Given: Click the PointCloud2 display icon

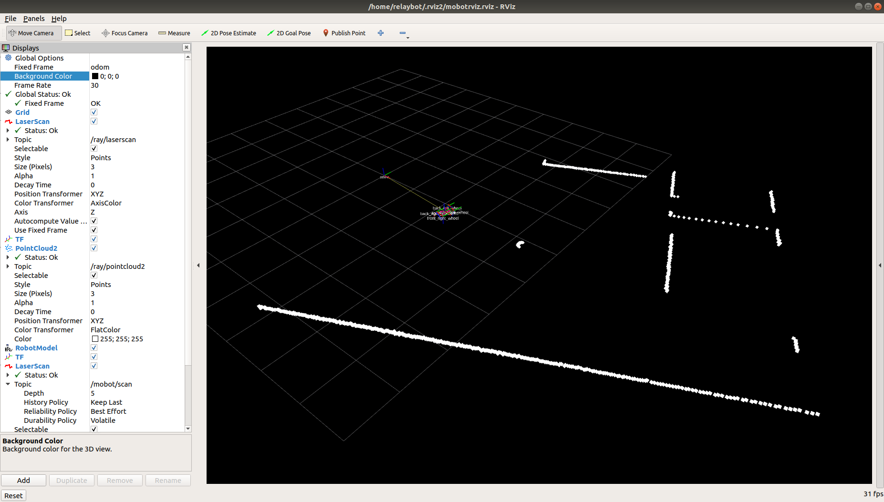Looking at the screenshot, I should point(9,248).
